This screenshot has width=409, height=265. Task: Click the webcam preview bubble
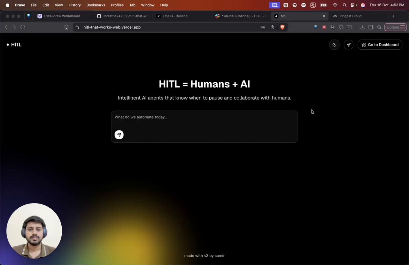tap(34, 231)
